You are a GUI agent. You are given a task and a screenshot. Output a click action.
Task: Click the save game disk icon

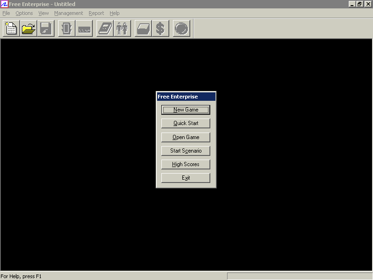coord(46,28)
